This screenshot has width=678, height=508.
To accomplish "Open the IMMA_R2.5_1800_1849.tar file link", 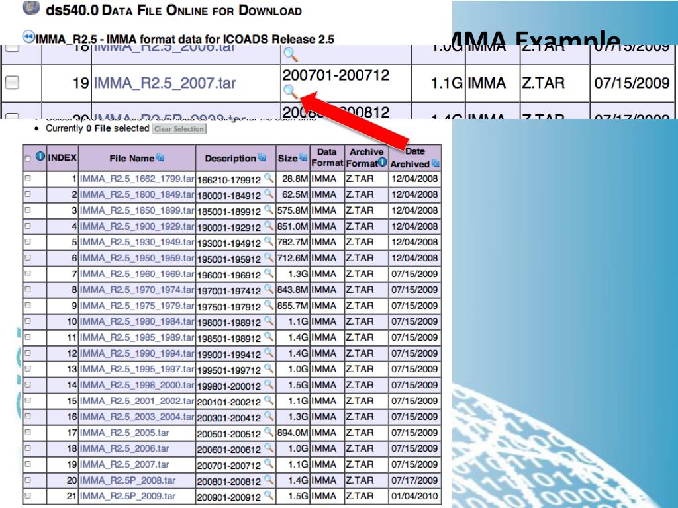I will [136, 194].
